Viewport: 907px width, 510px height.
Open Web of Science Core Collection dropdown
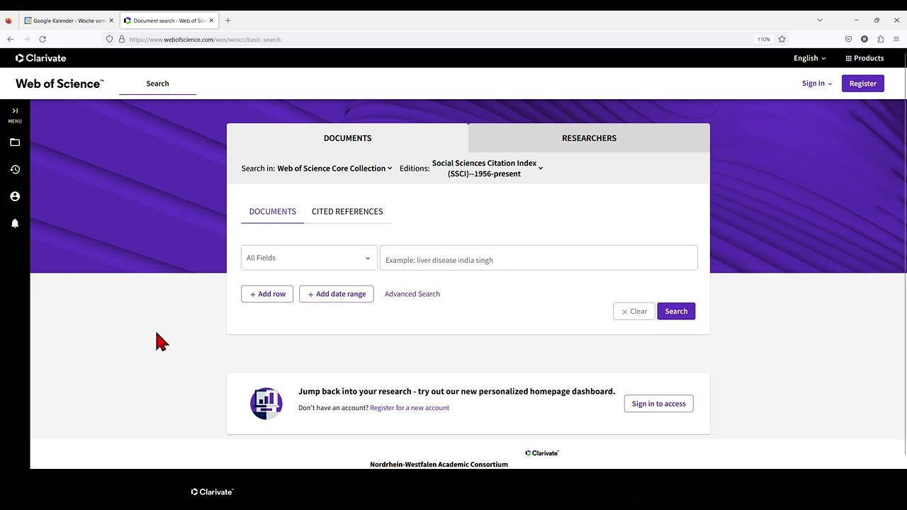point(334,169)
